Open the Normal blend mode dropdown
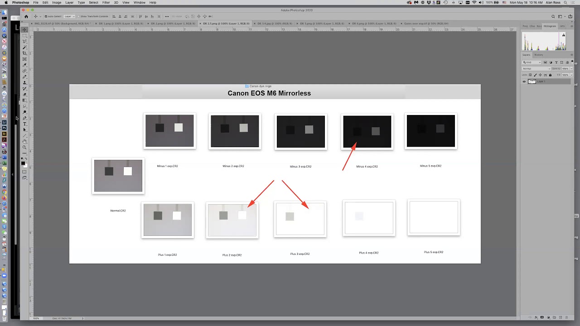Image resolution: width=580 pixels, height=326 pixels. (x=536, y=69)
